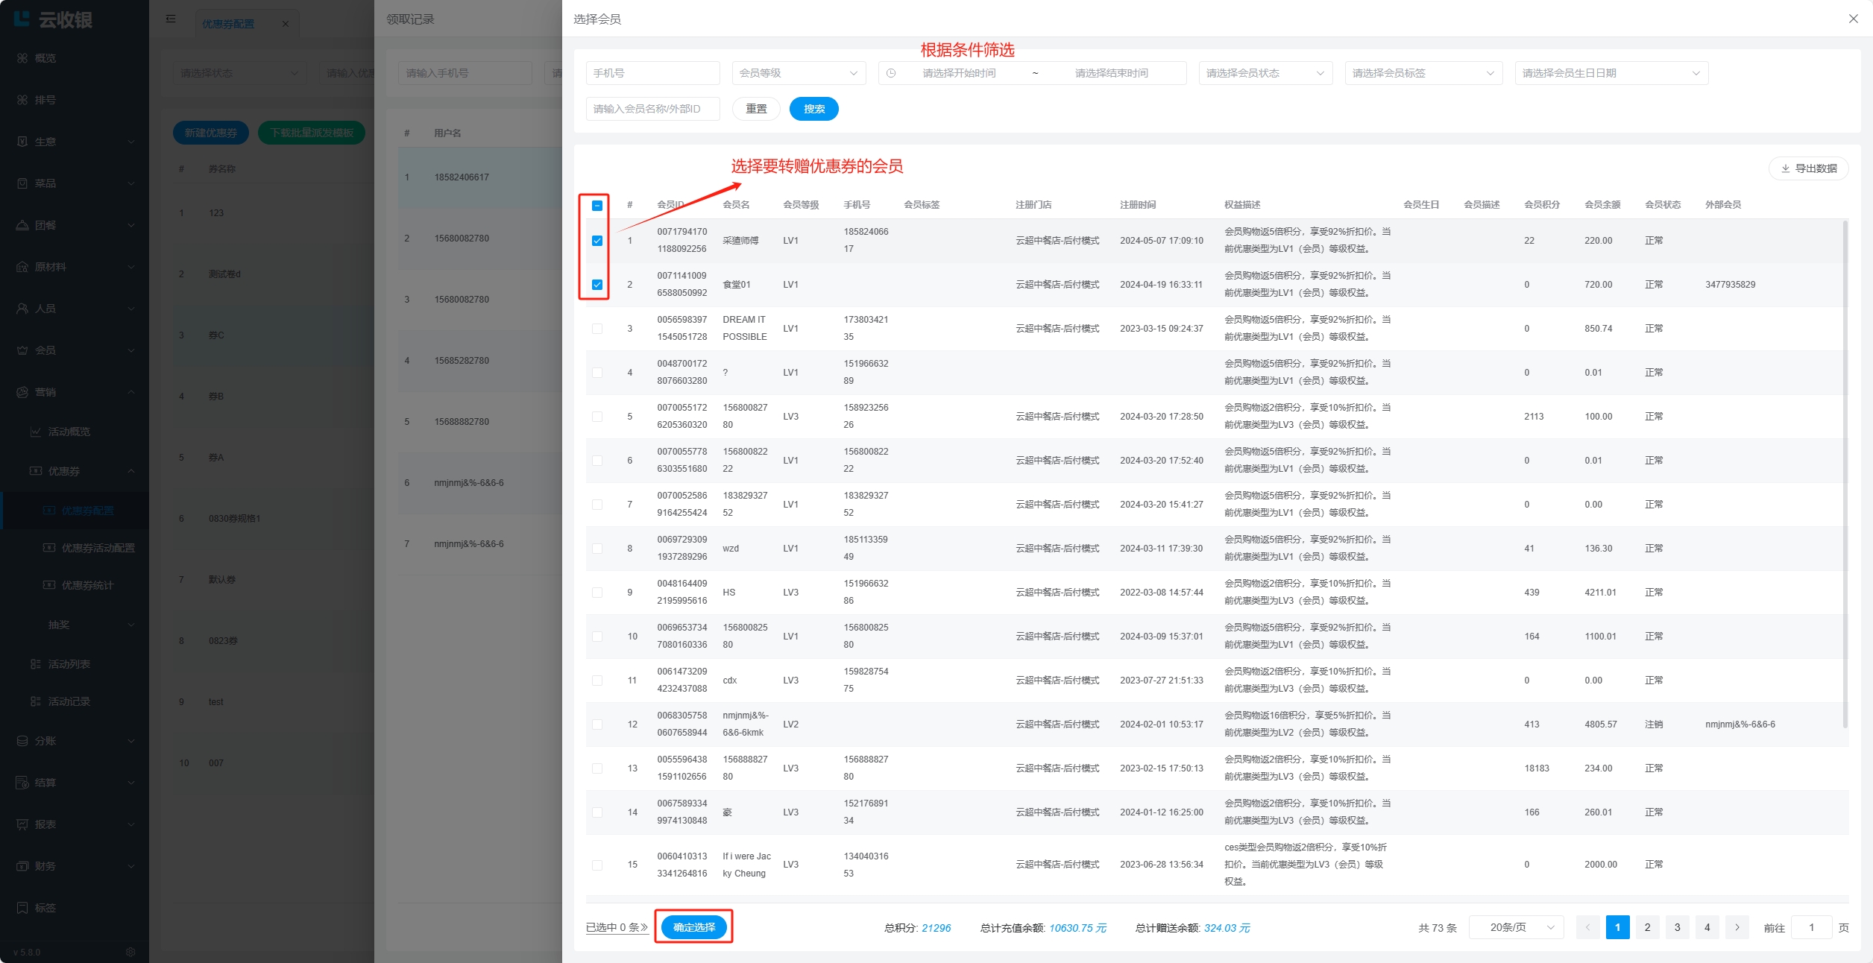Click the clock icon in start time field

click(x=891, y=73)
